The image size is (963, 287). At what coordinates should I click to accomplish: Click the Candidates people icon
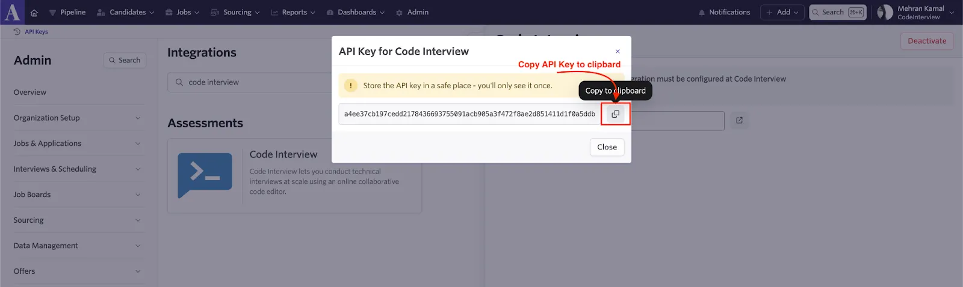point(101,13)
